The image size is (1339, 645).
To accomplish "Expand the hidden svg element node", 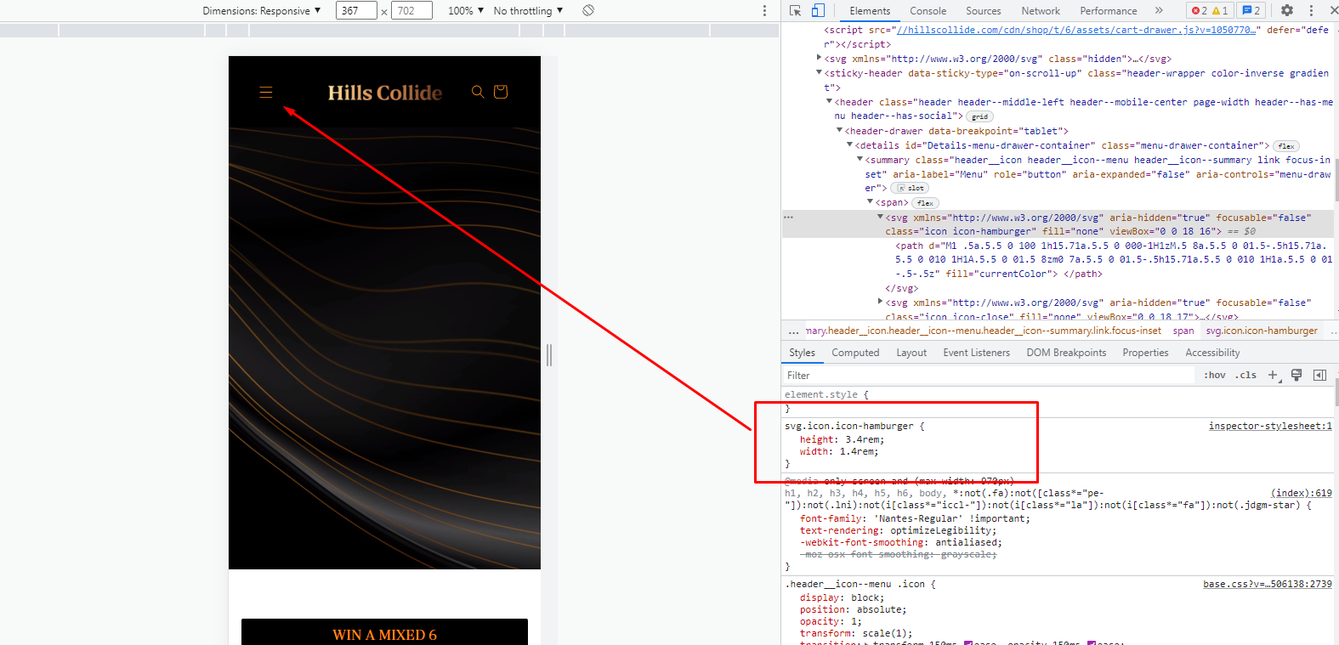I will (x=820, y=58).
